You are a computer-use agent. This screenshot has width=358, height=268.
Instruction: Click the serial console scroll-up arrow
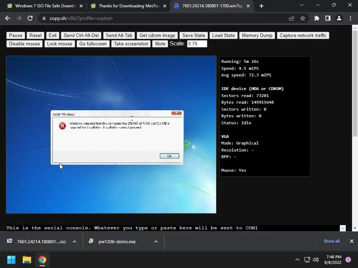(x=343, y=228)
